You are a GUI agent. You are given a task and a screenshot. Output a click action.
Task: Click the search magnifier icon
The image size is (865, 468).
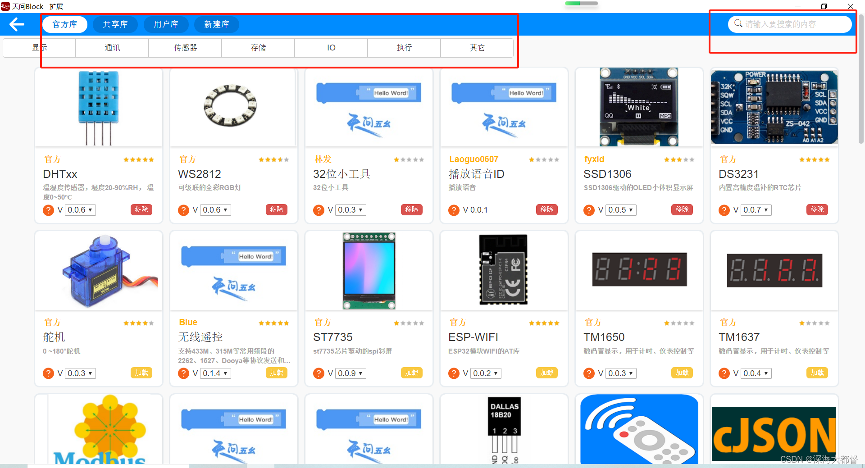pos(738,23)
